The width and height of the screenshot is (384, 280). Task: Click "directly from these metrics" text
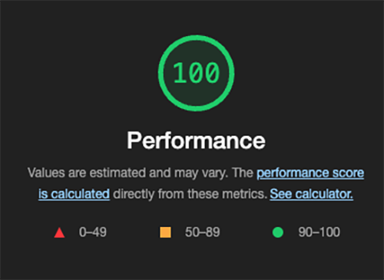click(x=190, y=194)
